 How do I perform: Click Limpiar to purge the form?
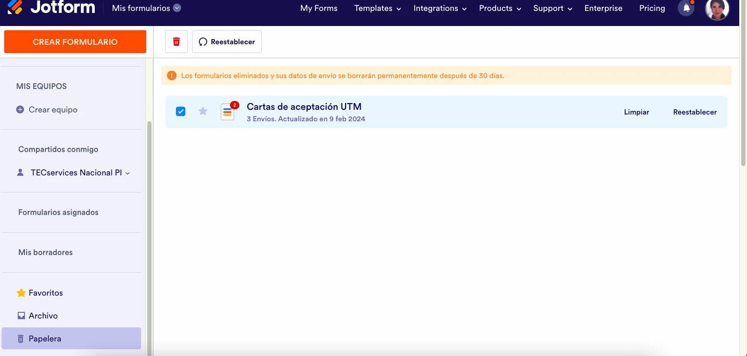coord(636,112)
